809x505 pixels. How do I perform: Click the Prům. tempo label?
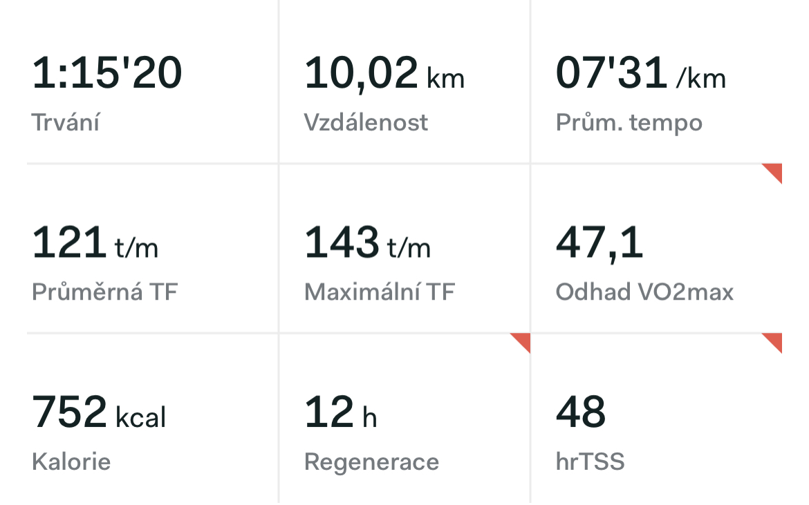pyautogui.click(x=629, y=124)
